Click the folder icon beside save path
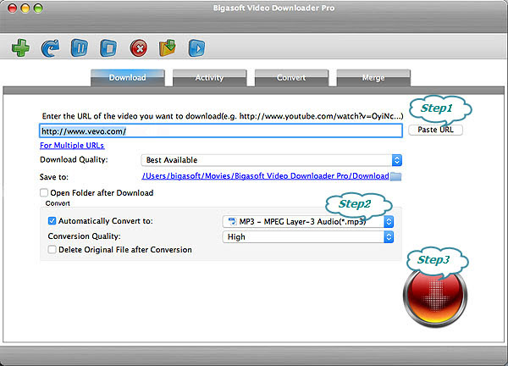The width and height of the screenshot is (508, 366). click(396, 176)
